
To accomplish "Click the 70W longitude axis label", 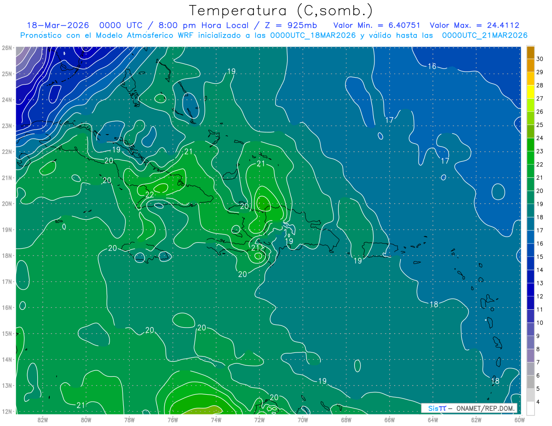I will coord(303,420).
